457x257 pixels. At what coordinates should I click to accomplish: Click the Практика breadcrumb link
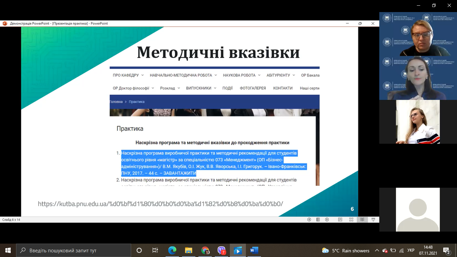pos(136,102)
